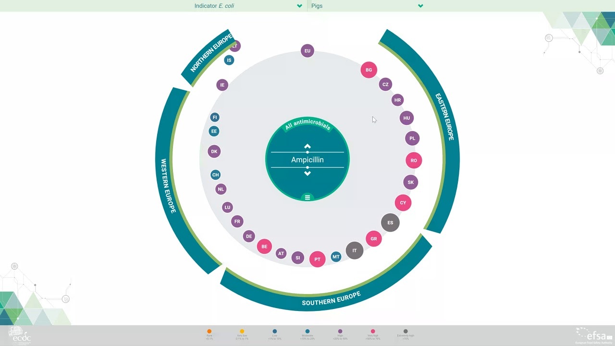The image size is (615, 346).
Task: Select the ES country bubble
Action: coord(390,222)
